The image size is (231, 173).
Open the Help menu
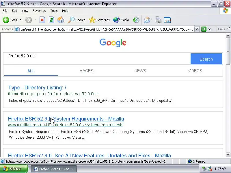click(65, 11)
